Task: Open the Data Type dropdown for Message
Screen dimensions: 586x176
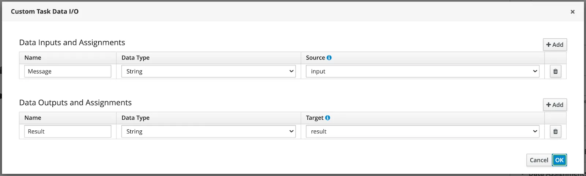Action: click(x=208, y=72)
